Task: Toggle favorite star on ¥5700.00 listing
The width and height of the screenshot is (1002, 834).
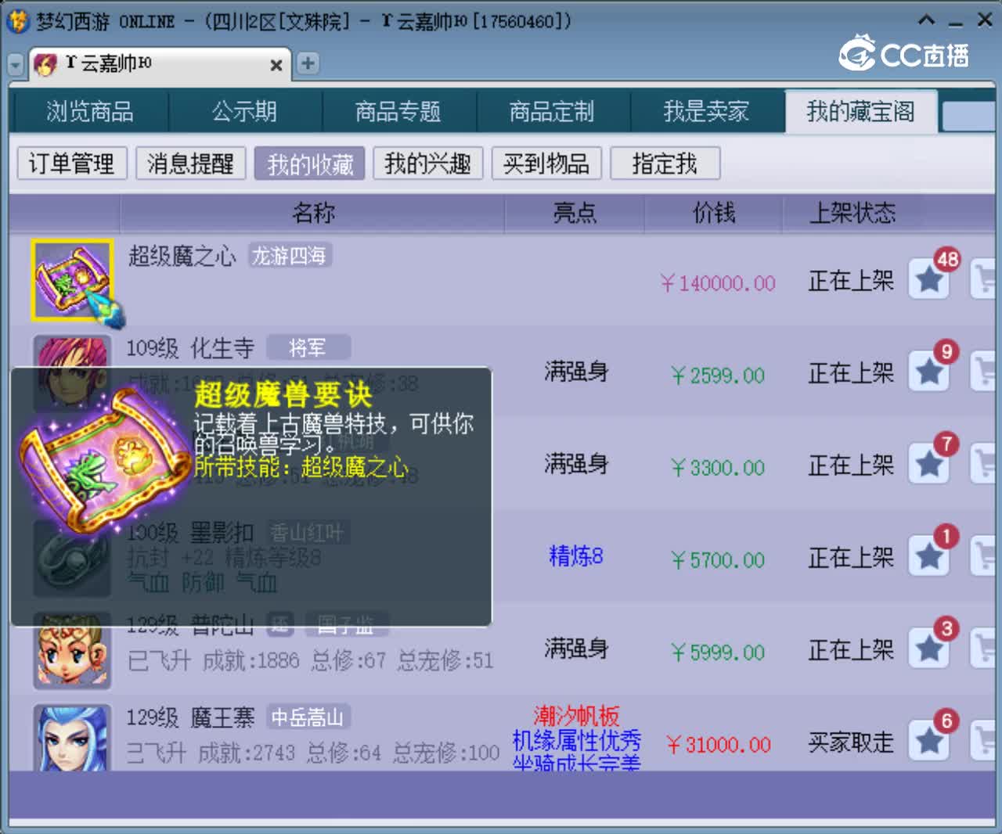Action: coord(929,556)
